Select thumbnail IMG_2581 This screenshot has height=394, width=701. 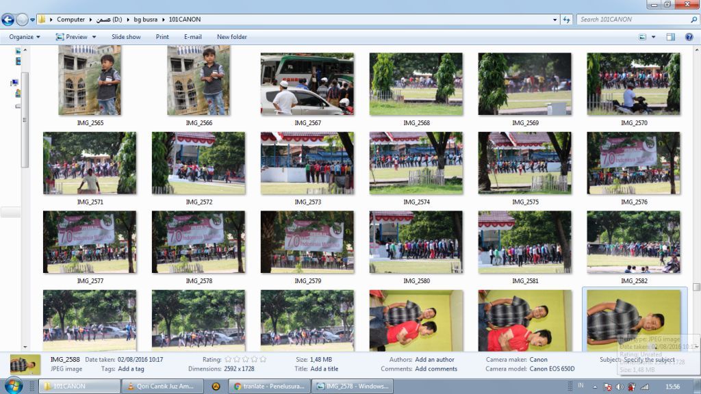pyautogui.click(x=525, y=242)
